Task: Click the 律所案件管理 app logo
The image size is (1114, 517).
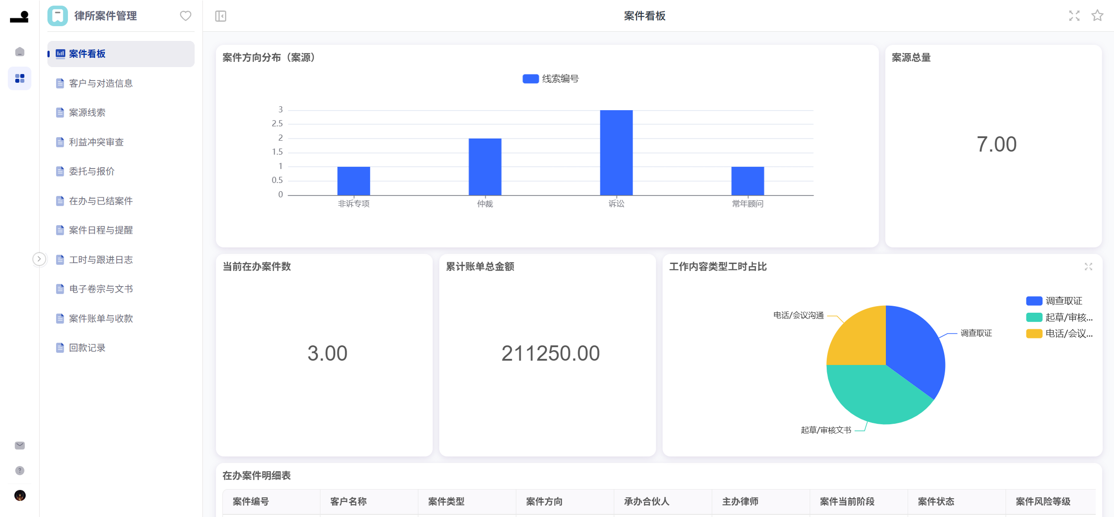Action: coord(57,16)
